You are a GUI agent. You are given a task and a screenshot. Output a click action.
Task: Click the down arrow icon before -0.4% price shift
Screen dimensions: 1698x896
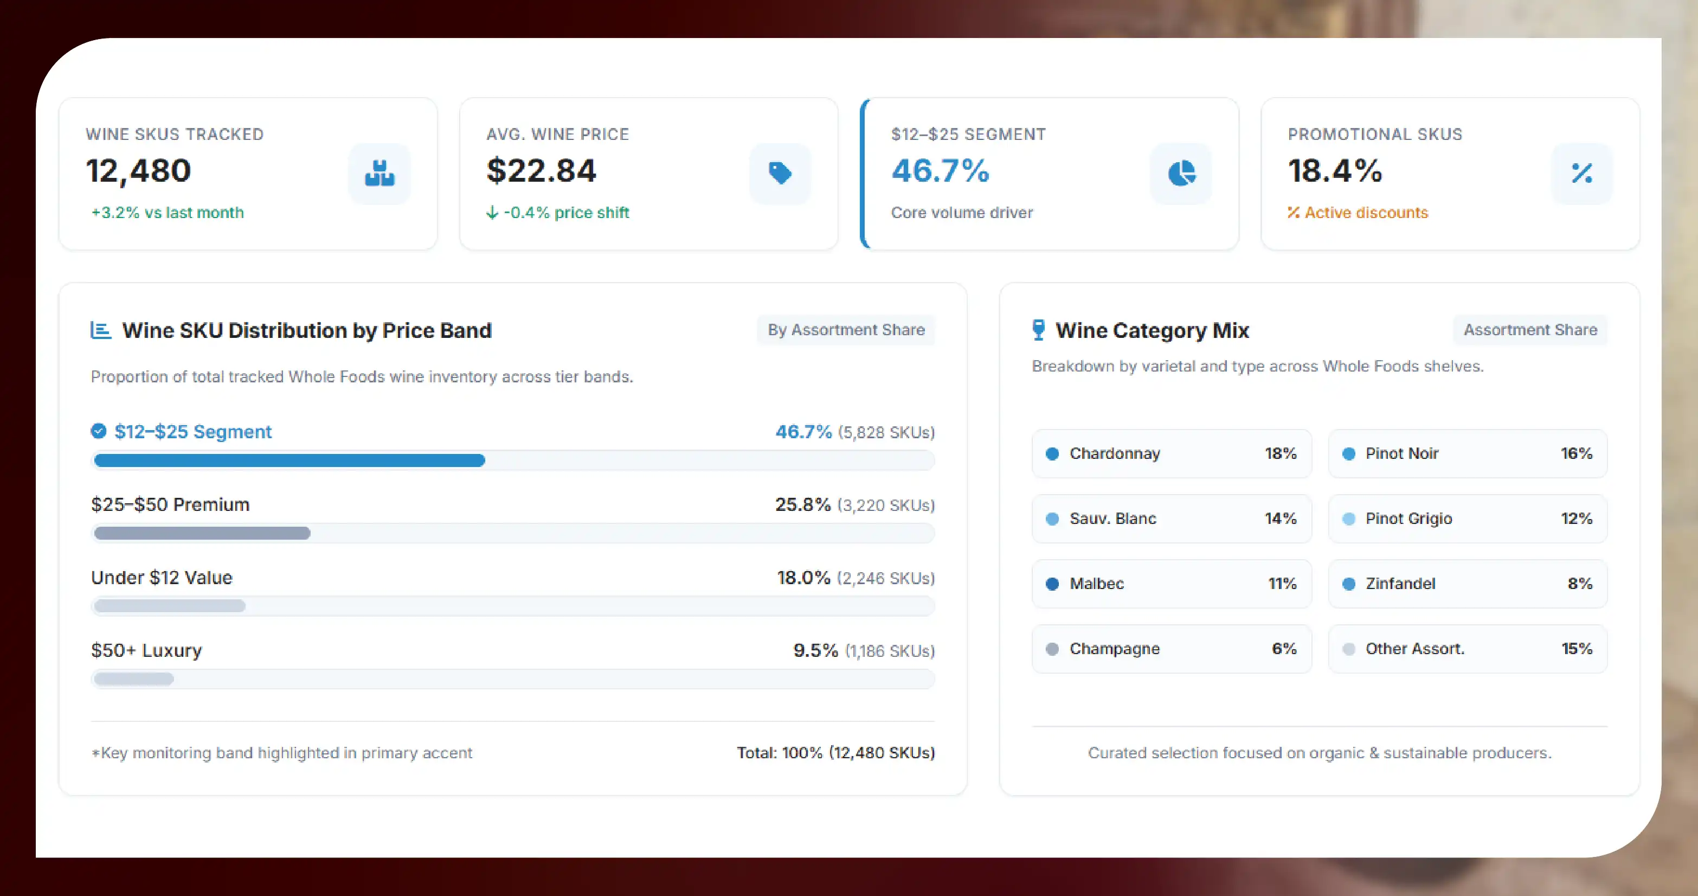click(492, 212)
